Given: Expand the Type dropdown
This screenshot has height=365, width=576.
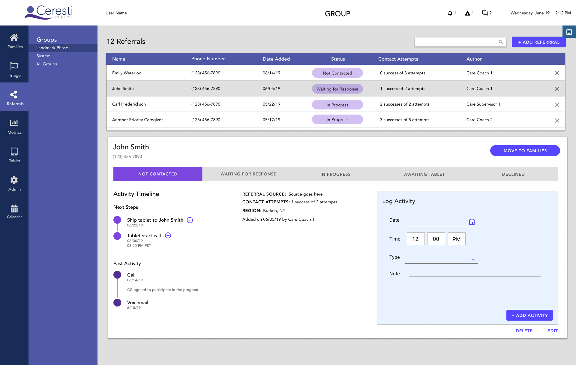Looking at the screenshot, I should pos(473,260).
